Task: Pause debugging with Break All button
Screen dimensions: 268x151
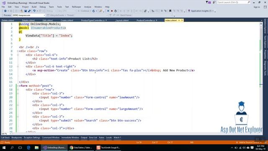Action: coord(108,11)
